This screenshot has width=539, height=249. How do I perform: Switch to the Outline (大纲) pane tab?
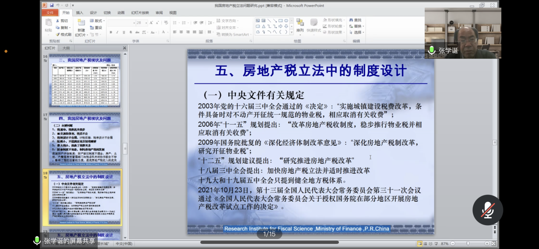pyautogui.click(x=66, y=48)
